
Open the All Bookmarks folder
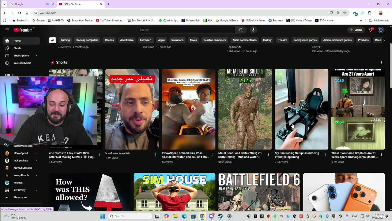[379, 21]
